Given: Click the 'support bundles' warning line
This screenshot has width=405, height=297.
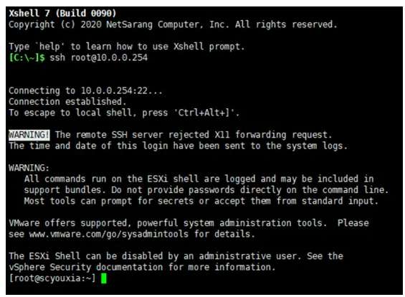Looking at the screenshot, I should [206, 190].
